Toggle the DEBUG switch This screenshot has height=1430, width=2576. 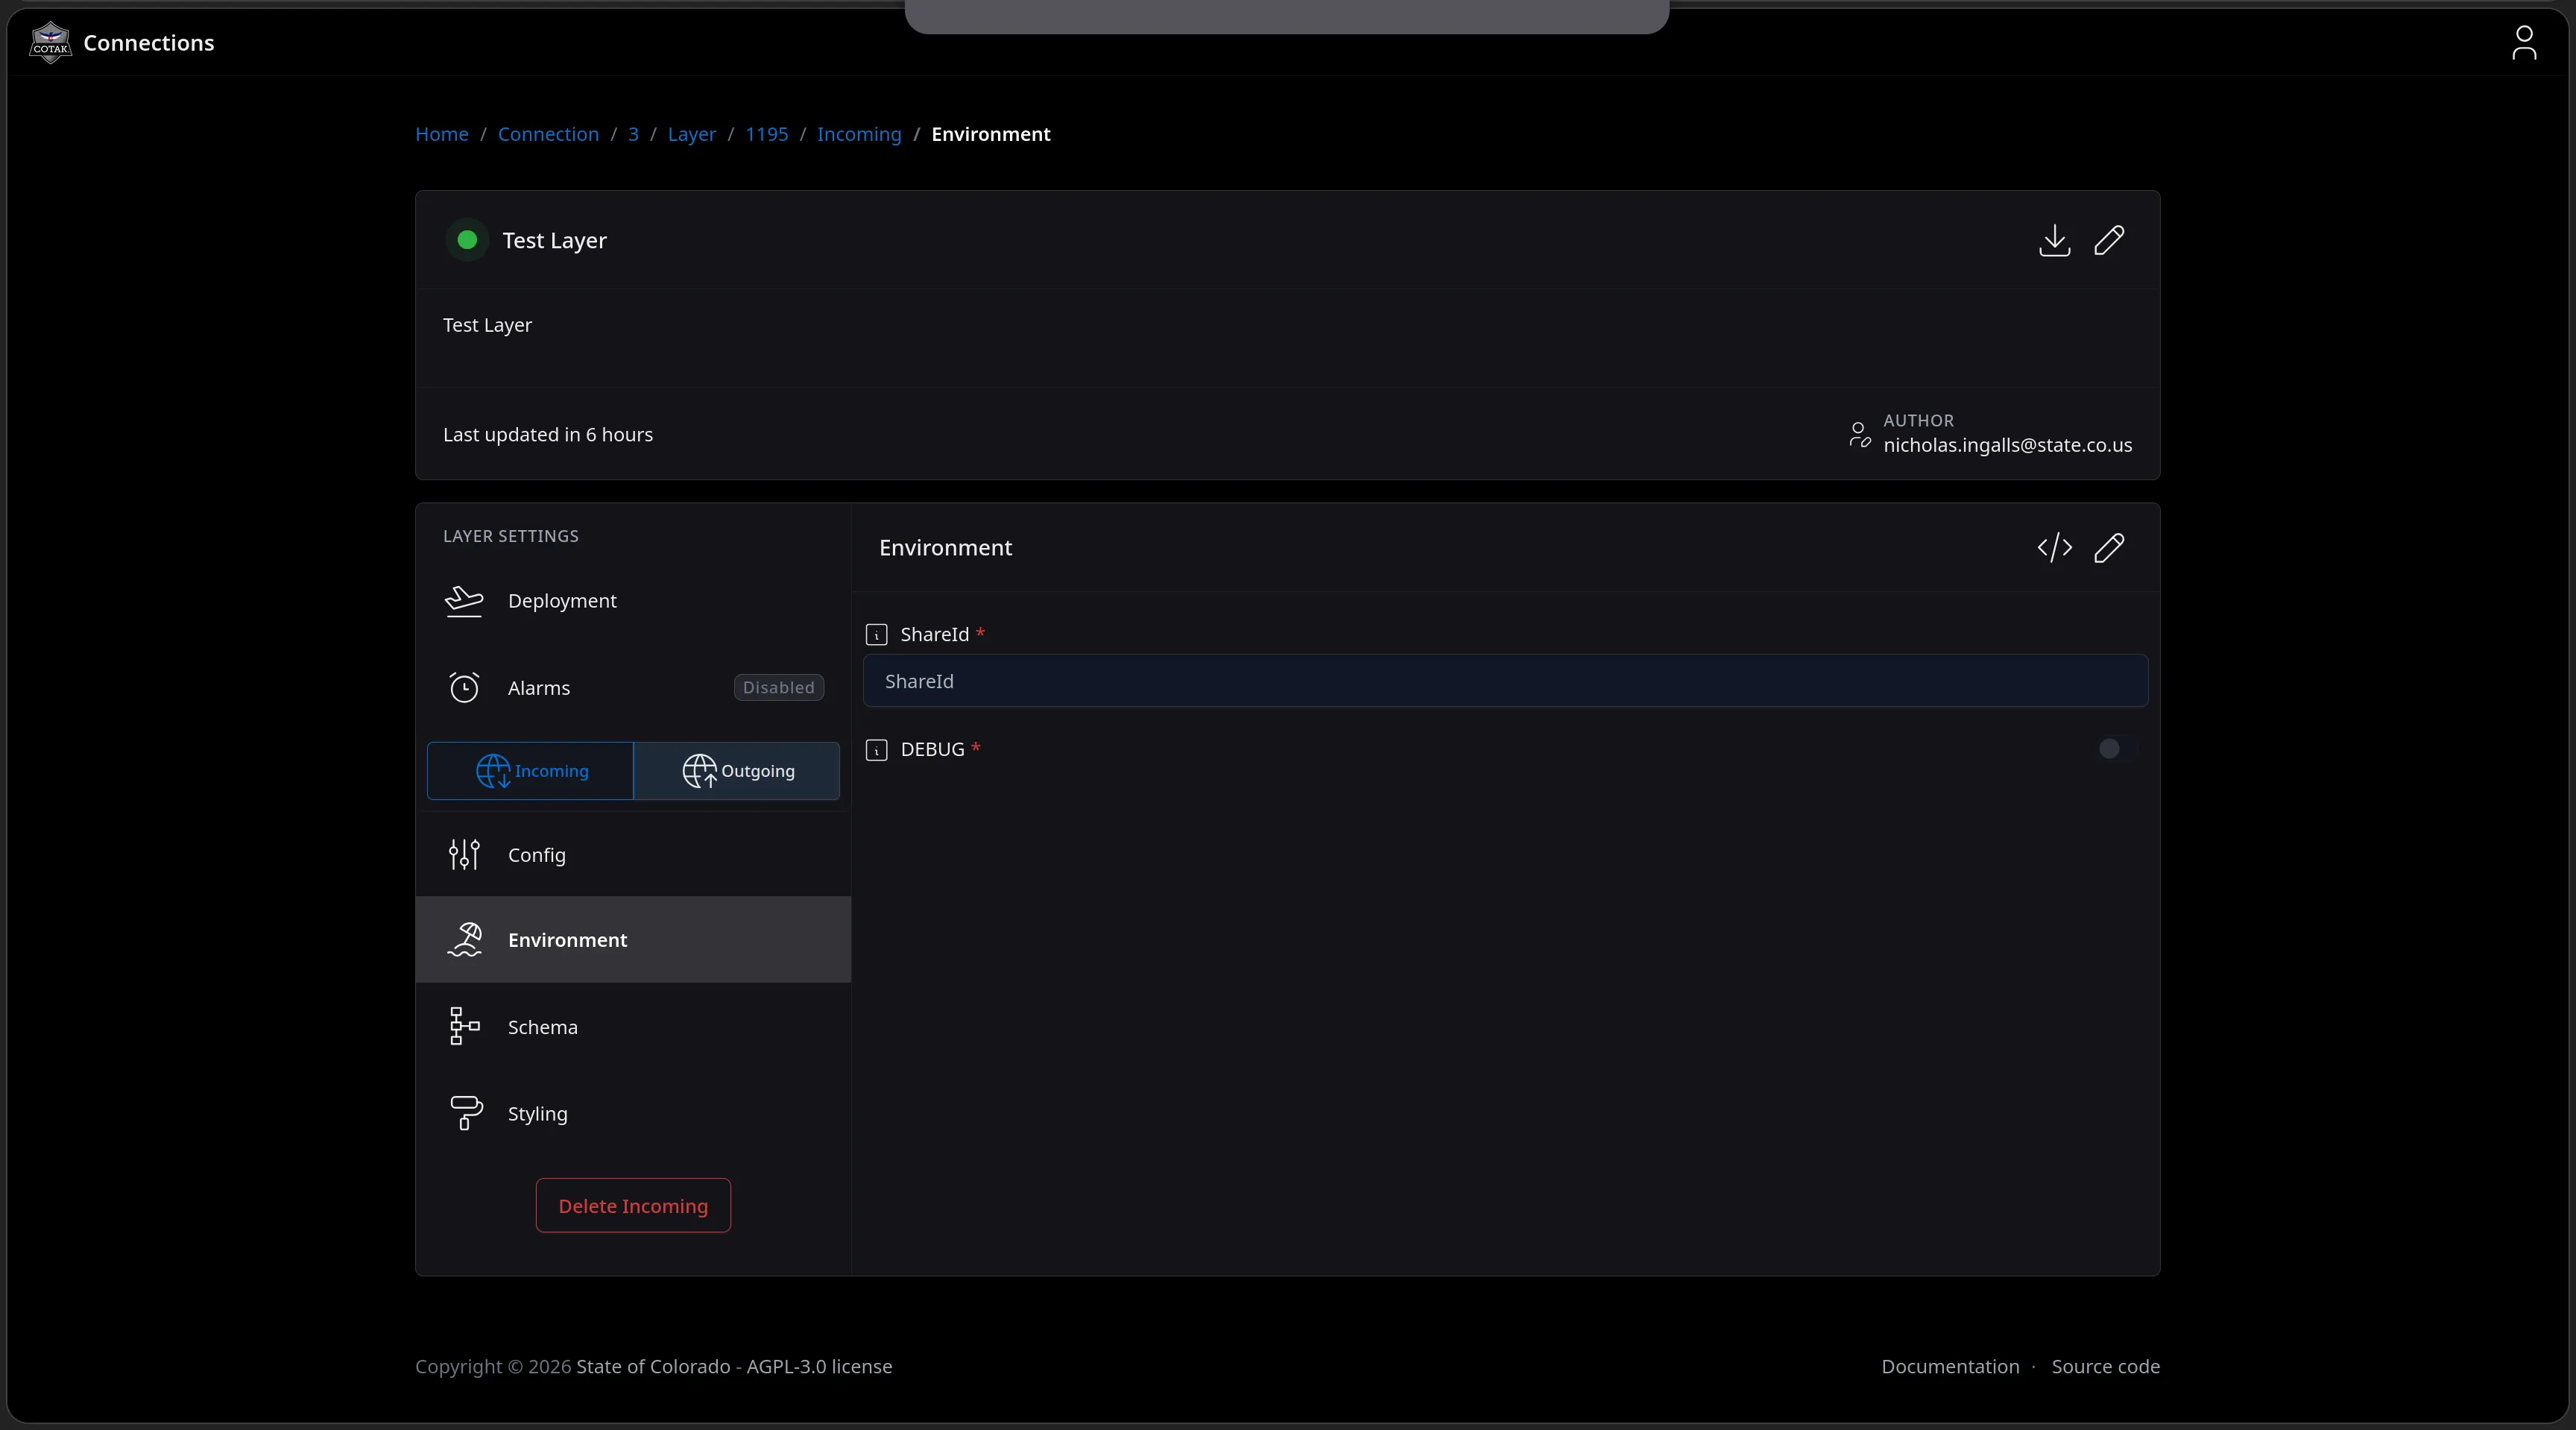pyautogui.click(x=2117, y=749)
